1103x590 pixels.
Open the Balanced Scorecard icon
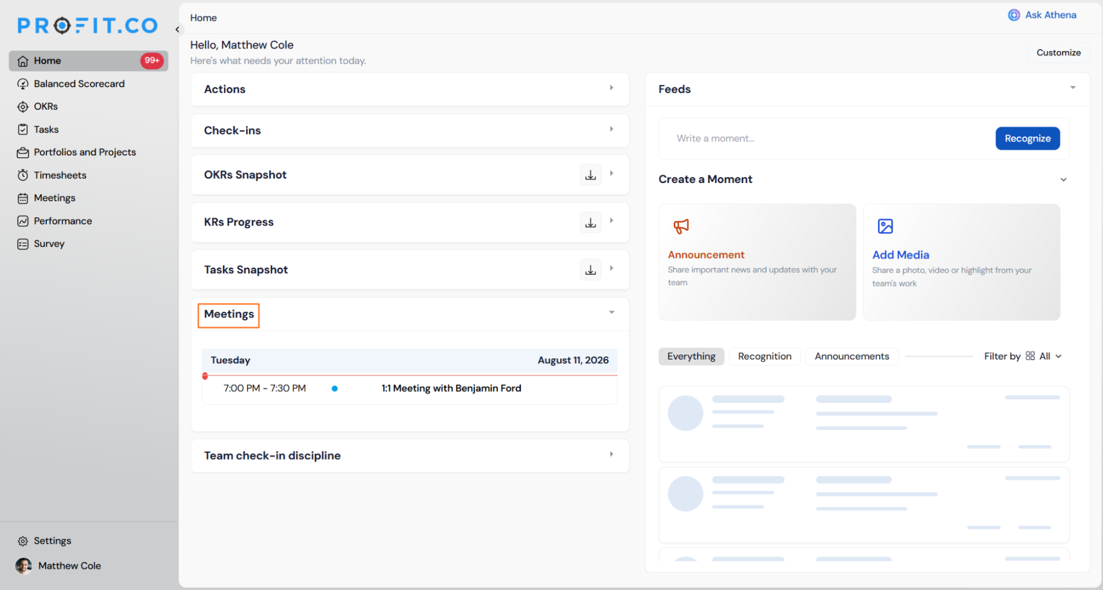click(x=23, y=84)
